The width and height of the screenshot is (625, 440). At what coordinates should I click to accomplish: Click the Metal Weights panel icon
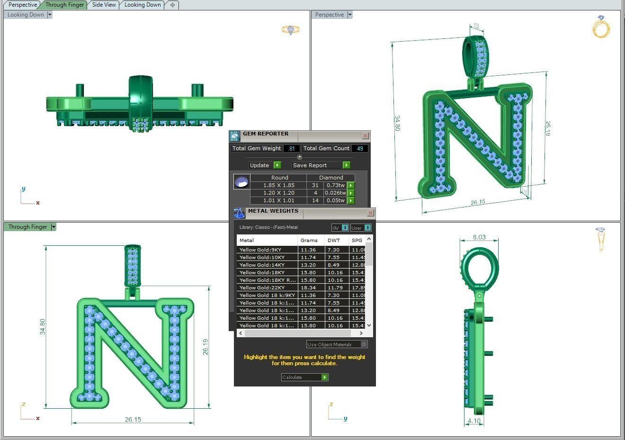coord(240,213)
